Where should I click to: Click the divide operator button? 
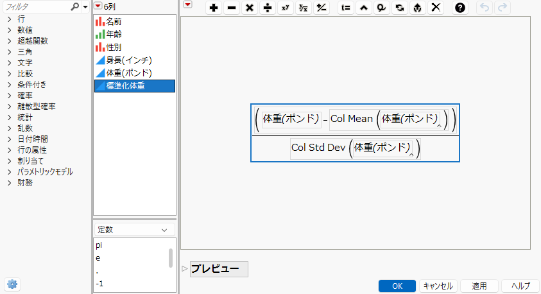pos(268,8)
